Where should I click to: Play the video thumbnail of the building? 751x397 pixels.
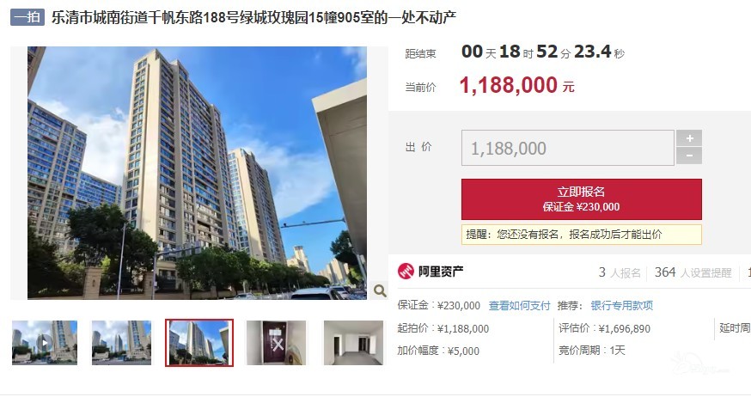pos(45,343)
